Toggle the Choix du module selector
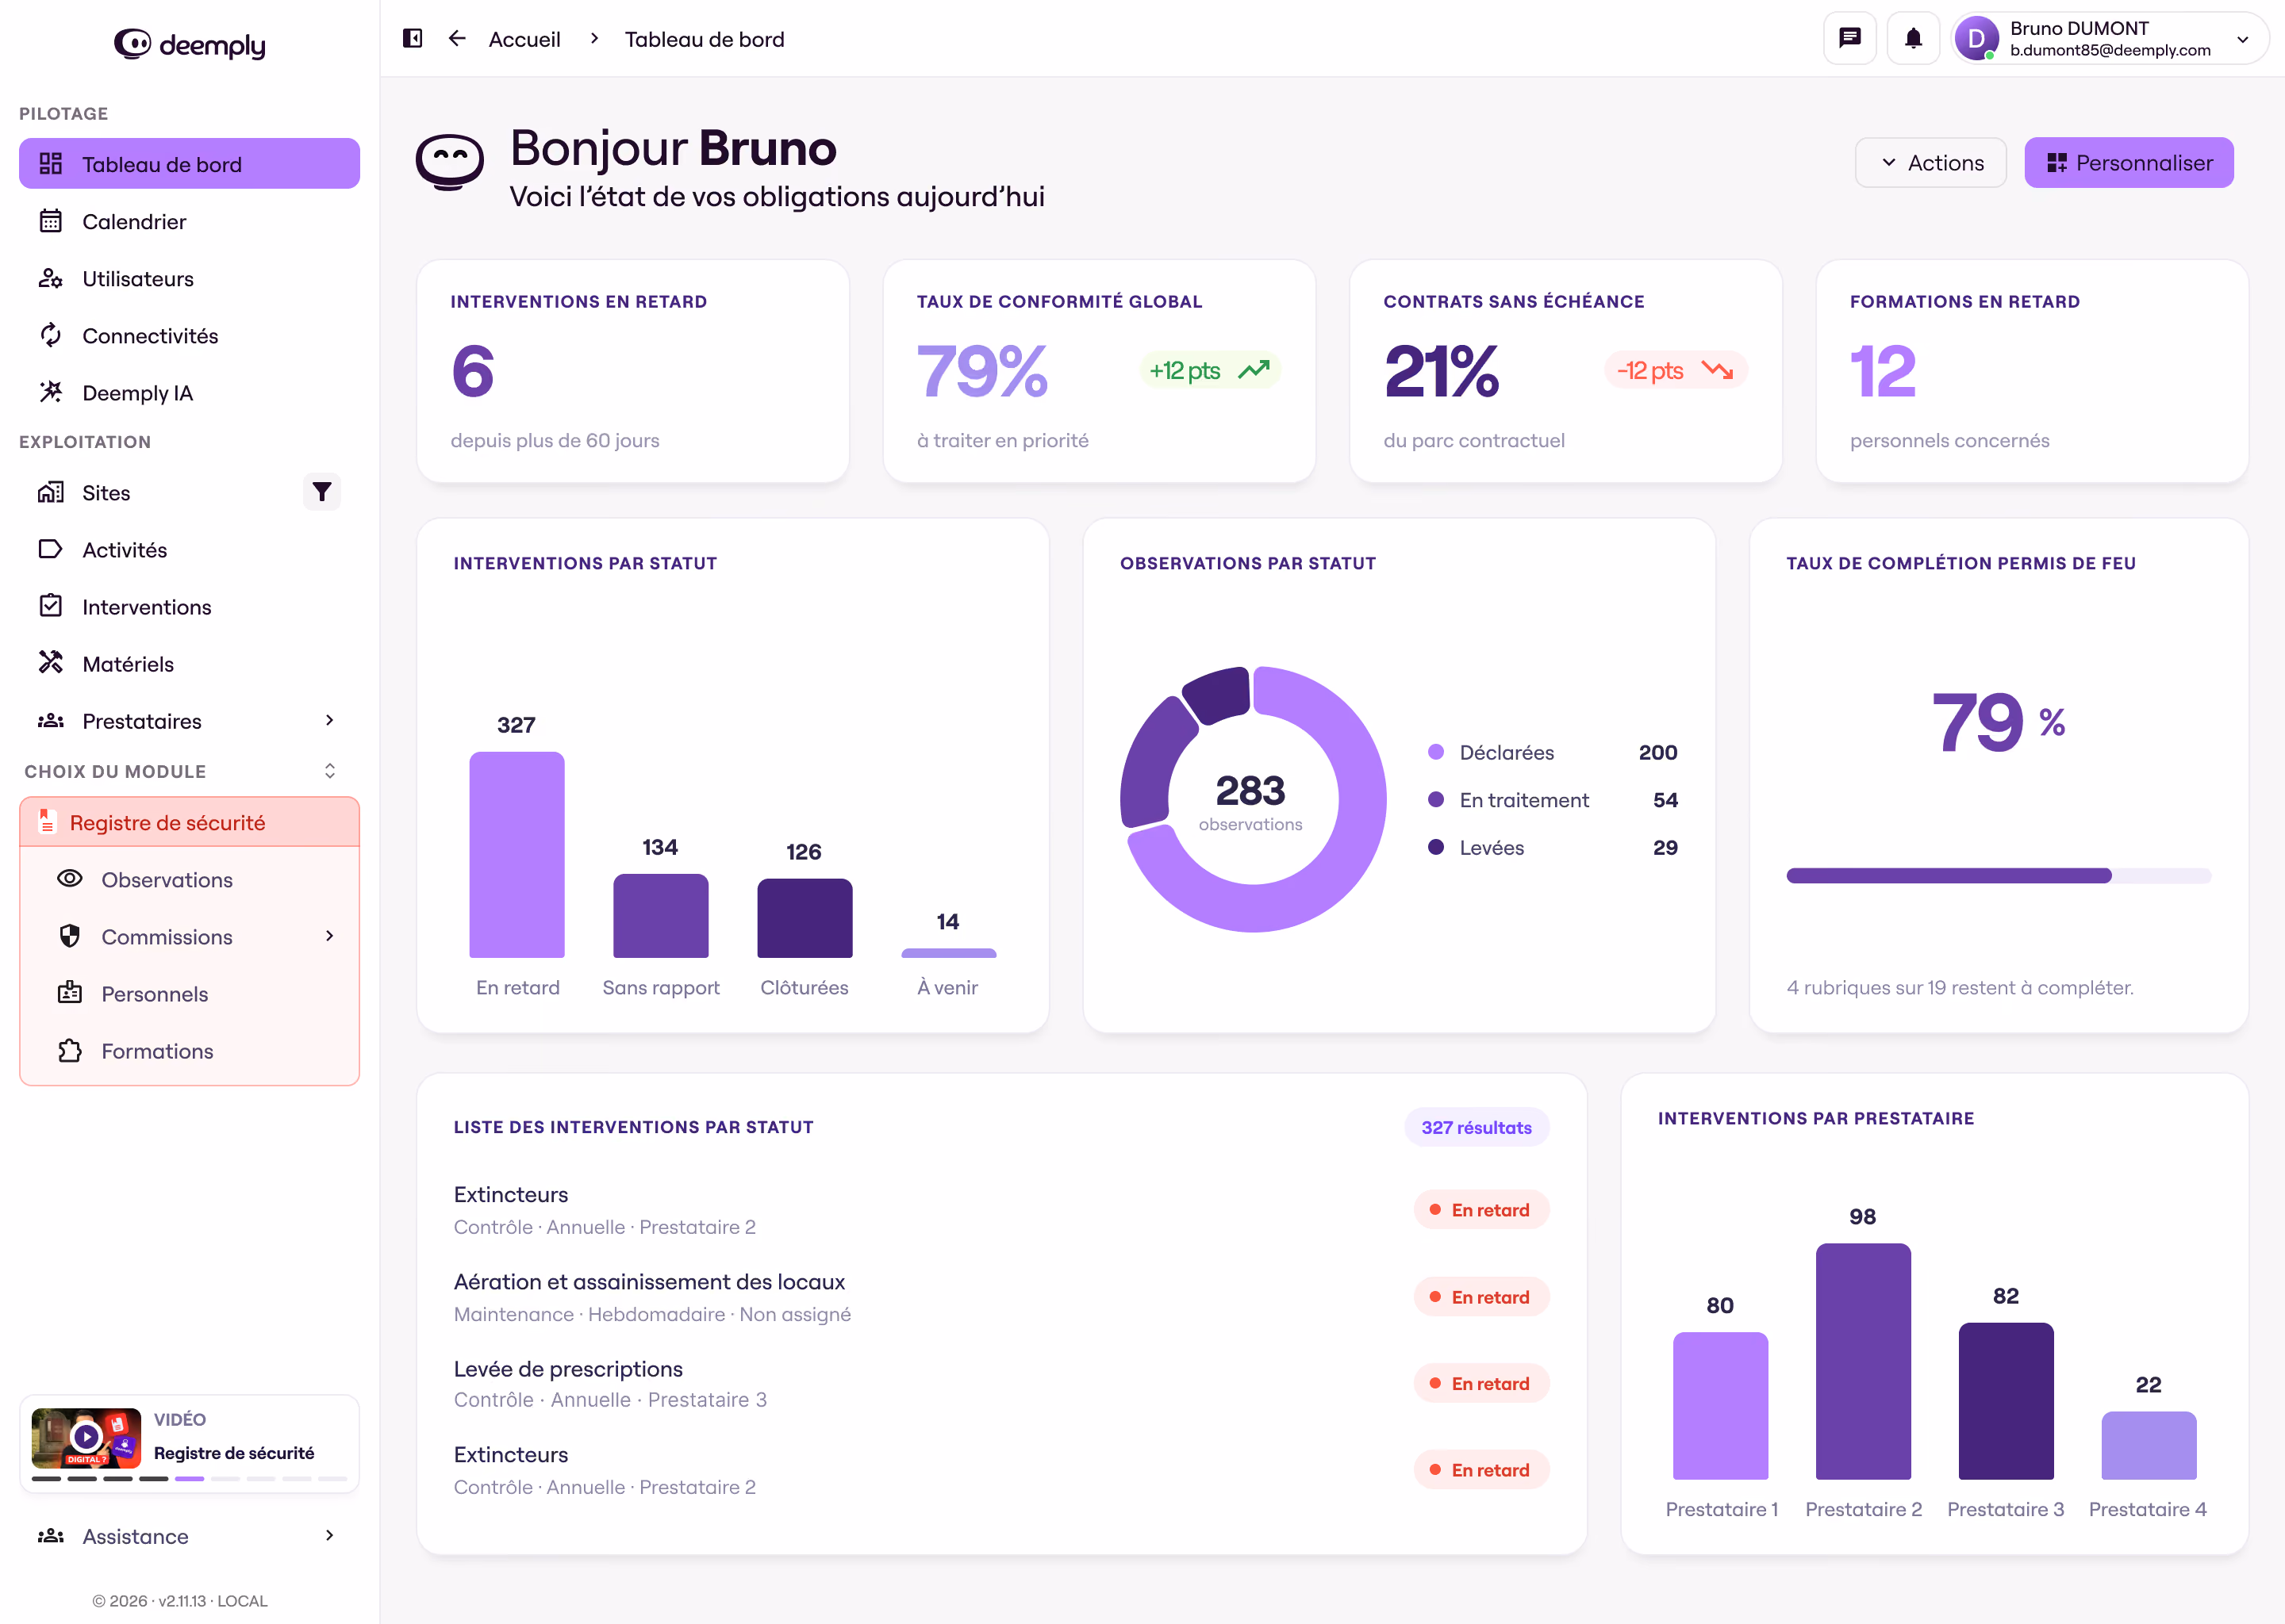2285x1624 pixels. pos(329,771)
